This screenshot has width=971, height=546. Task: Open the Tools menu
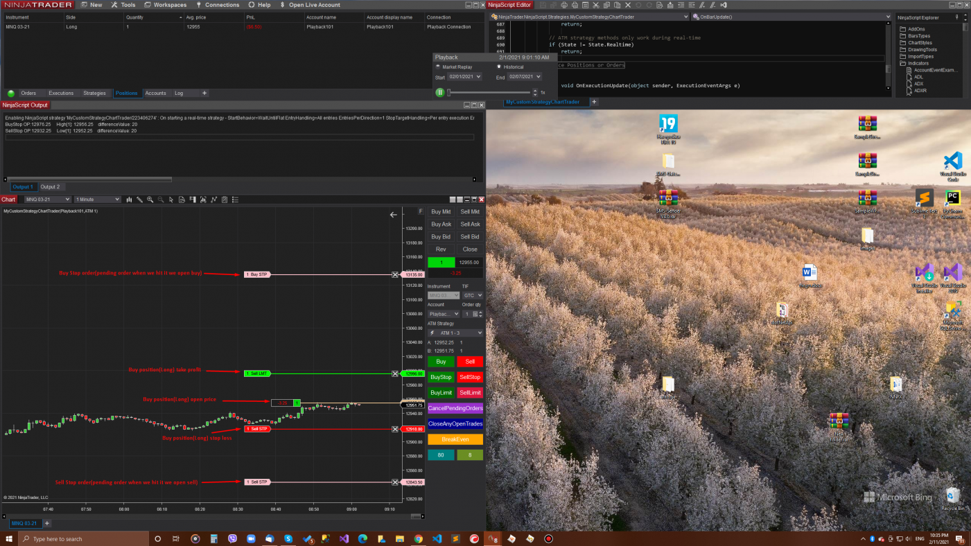124,5
